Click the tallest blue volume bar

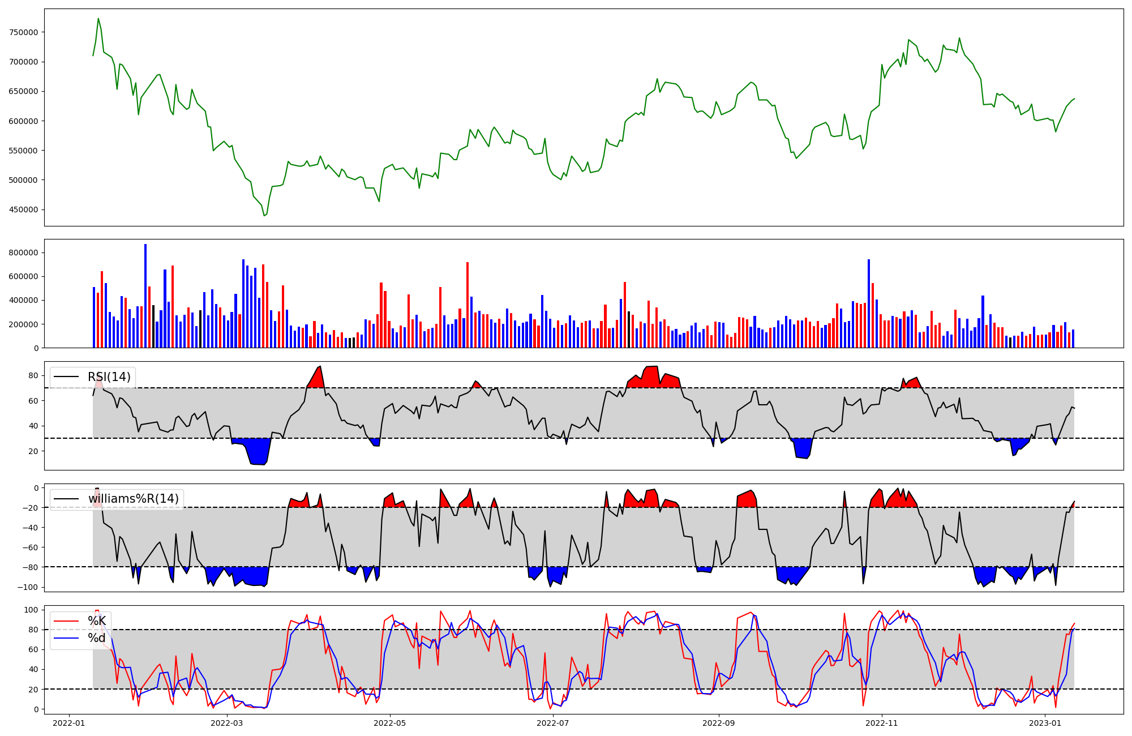coord(145,296)
